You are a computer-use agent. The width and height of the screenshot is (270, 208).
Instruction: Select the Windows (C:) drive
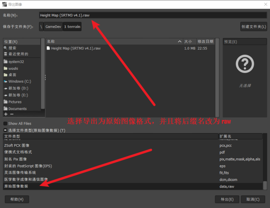(17, 81)
